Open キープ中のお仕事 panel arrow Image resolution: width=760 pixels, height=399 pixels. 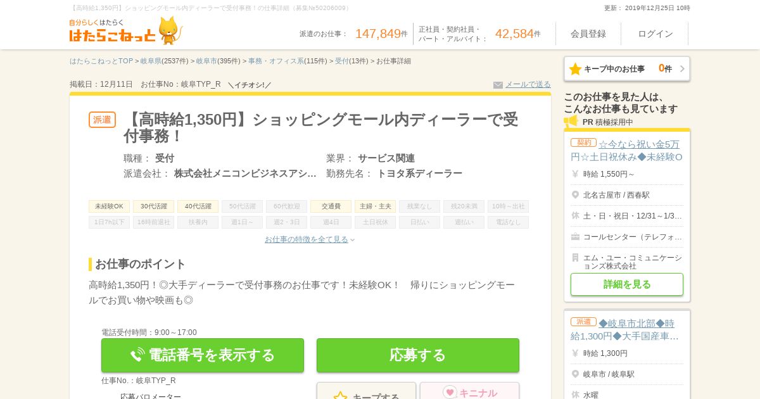pos(682,68)
